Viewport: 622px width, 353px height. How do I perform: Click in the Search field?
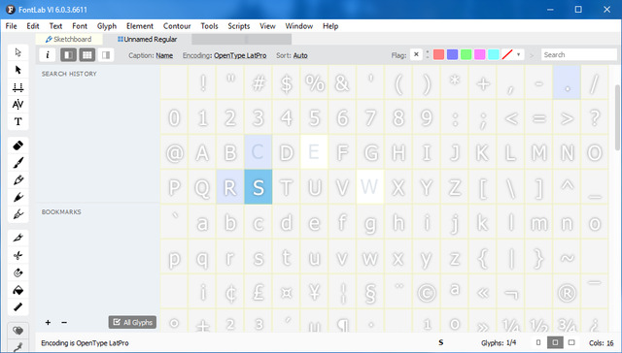(579, 54)
